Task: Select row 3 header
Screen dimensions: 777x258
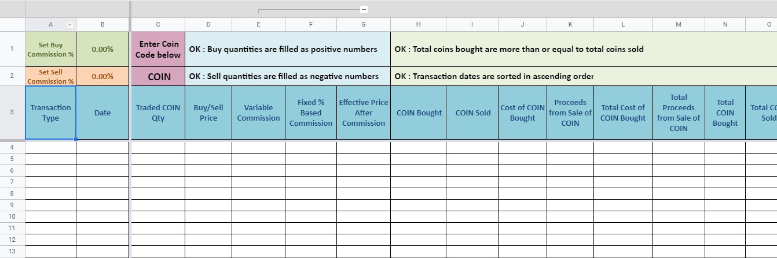Action: 12,113
